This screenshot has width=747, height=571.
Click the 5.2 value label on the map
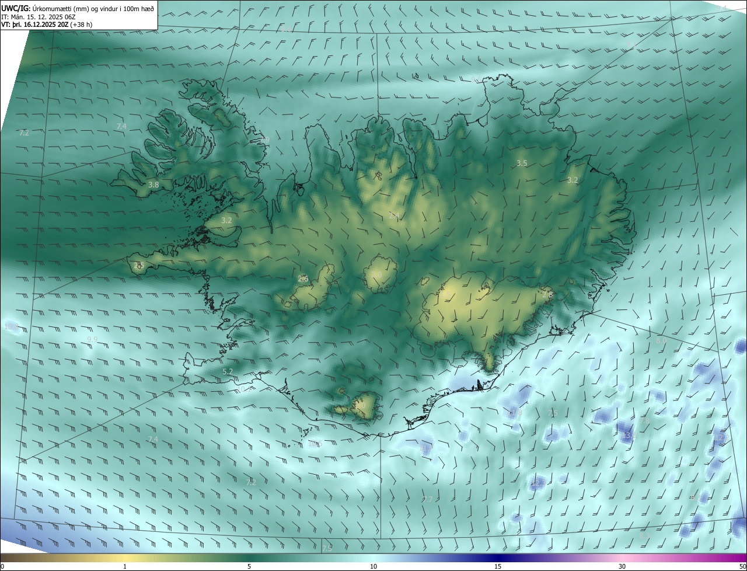coord(228,372)
